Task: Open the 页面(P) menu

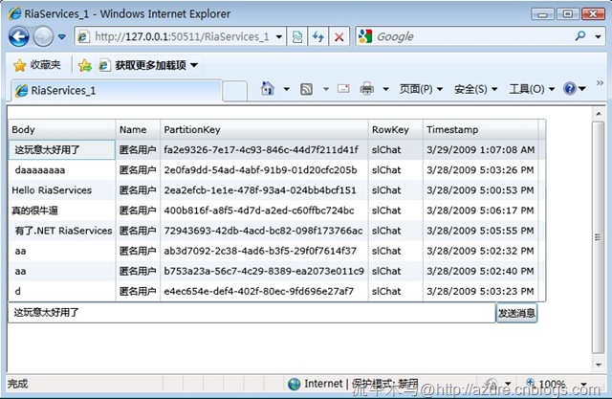Action: click(x=420, y=89)
